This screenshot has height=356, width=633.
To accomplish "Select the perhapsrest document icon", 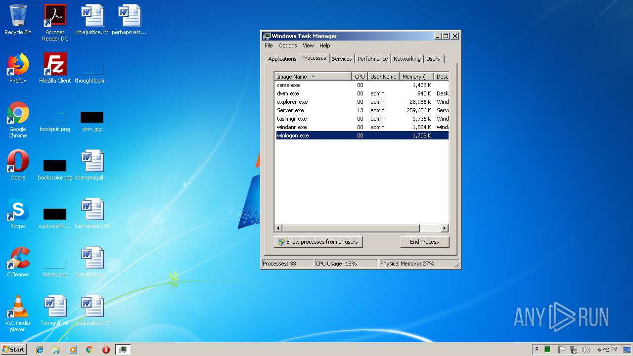I will pos(129,20).
